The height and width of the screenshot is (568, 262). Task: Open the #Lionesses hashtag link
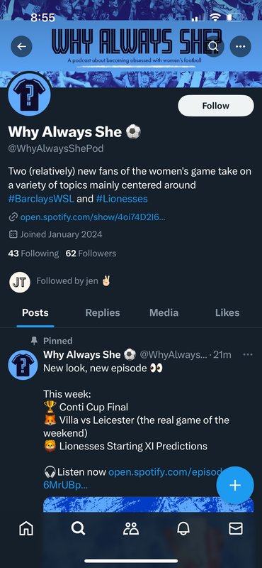(122, 199)
